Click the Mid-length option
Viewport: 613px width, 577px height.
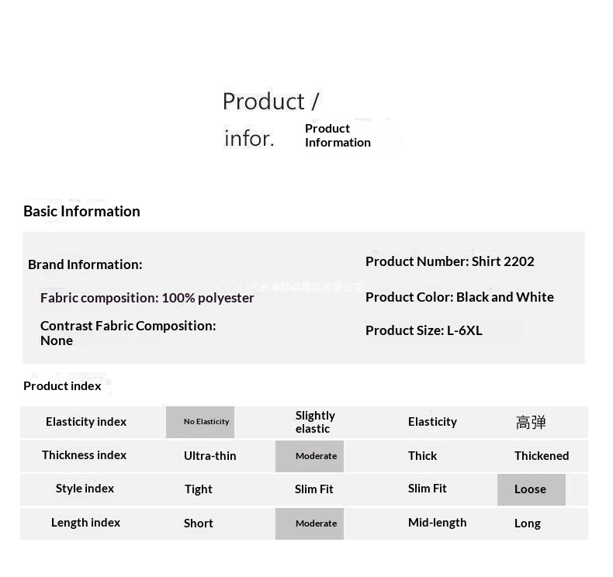pos(437,523)
